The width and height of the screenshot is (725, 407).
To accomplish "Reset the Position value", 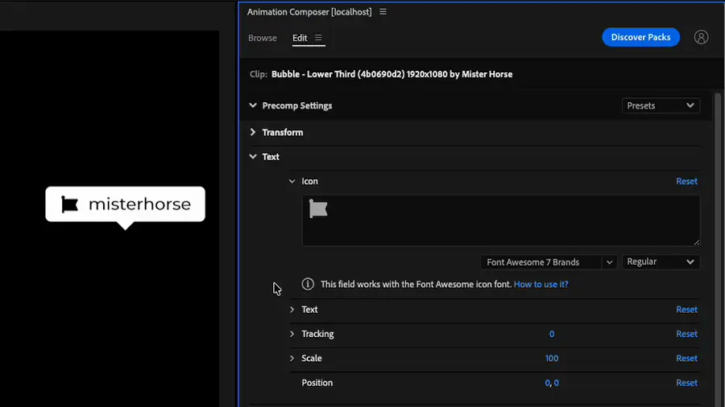I will pyautogui.click(x=686, y=383).
